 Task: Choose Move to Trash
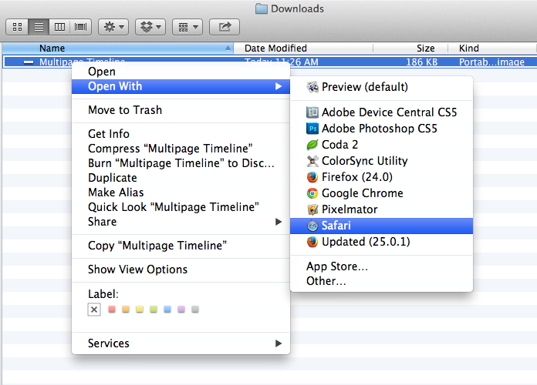(x=181, y=110)
